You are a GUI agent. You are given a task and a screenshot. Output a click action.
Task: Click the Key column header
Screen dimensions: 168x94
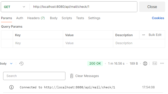pyautogui.click(x=18, y=35)
